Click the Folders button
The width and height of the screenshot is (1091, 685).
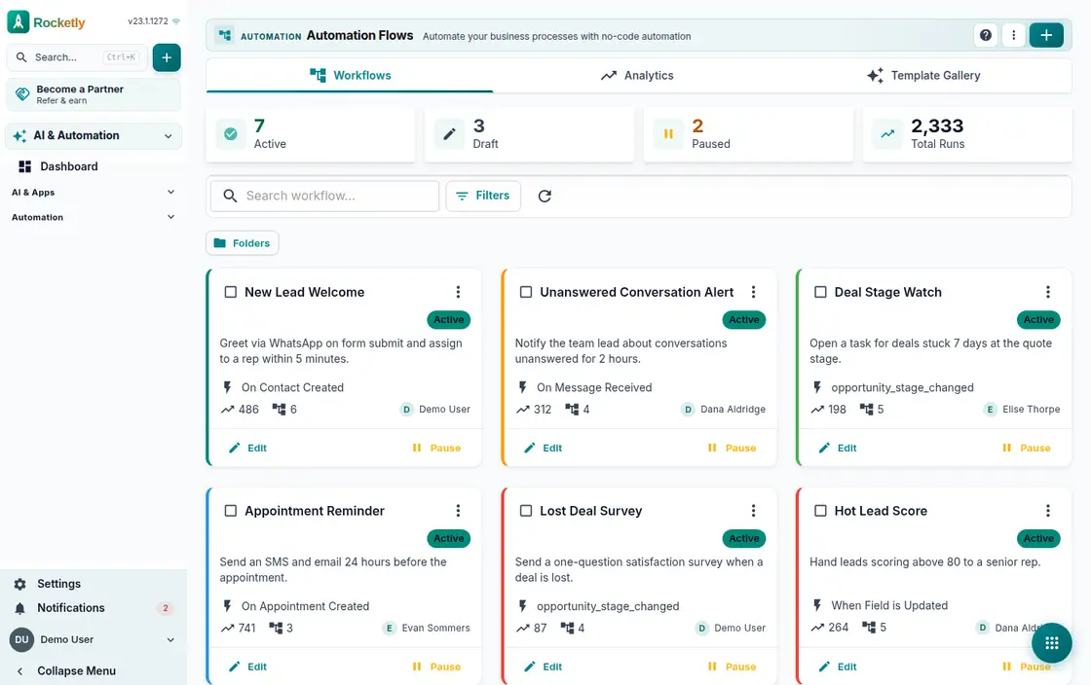click(243, 243)
